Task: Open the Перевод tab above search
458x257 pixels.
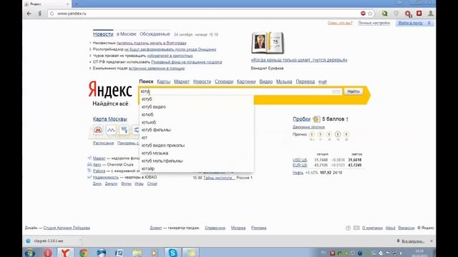Action: click(x=306, y=81)
